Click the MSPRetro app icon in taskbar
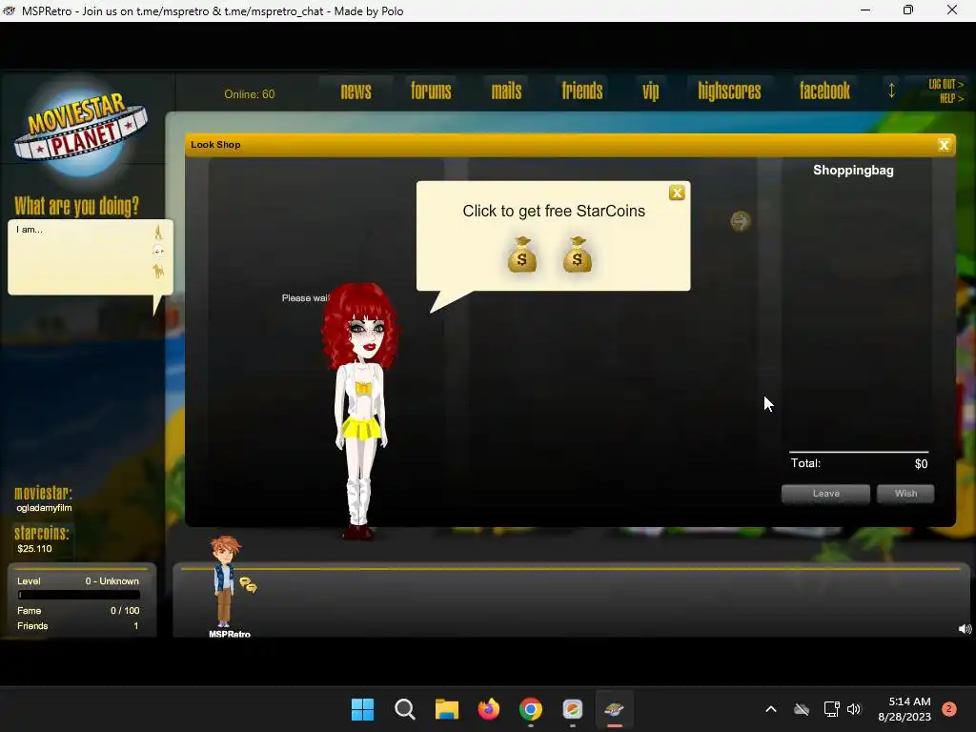Image resolution: width=976 pixels, height=732 pixels. [x=615, y=709]
